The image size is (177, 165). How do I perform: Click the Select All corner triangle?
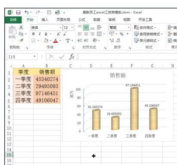(x=10, y=66)
